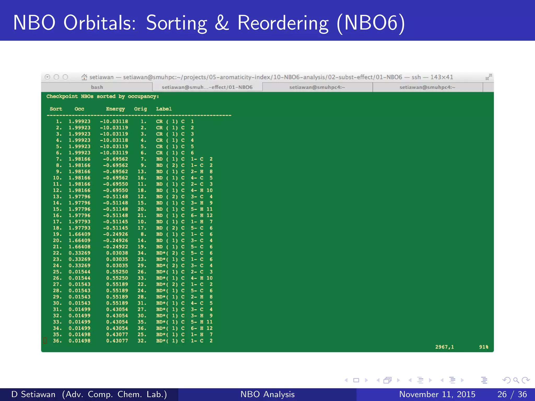Viewport: 535px width, 401px height.
Task: Click the next section arrow icon
Action: [x=462, y=380]
